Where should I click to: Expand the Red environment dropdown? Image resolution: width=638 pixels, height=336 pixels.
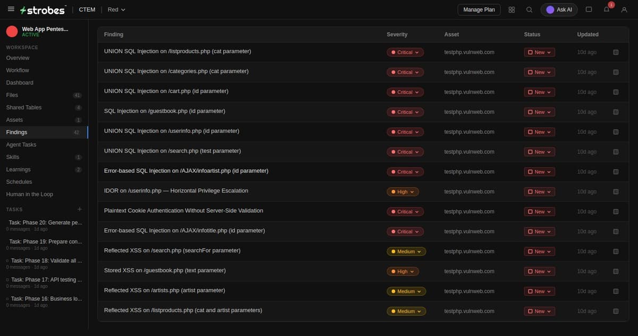click(116, 10)
